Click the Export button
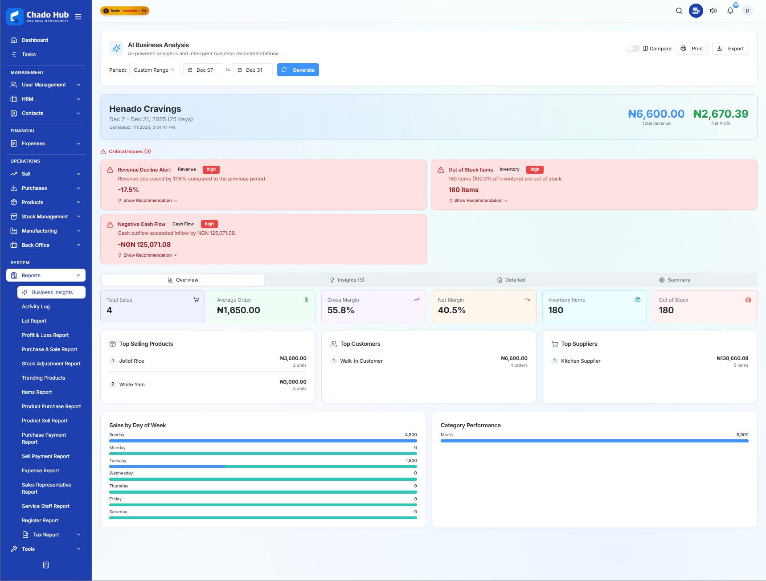This screenshot has width=766, height=581. coord(730,49)
